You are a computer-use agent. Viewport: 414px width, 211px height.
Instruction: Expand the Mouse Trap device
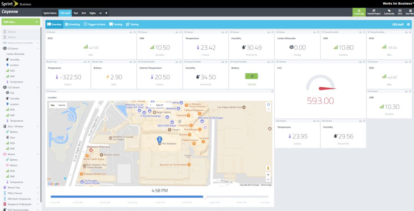point(38,188)
